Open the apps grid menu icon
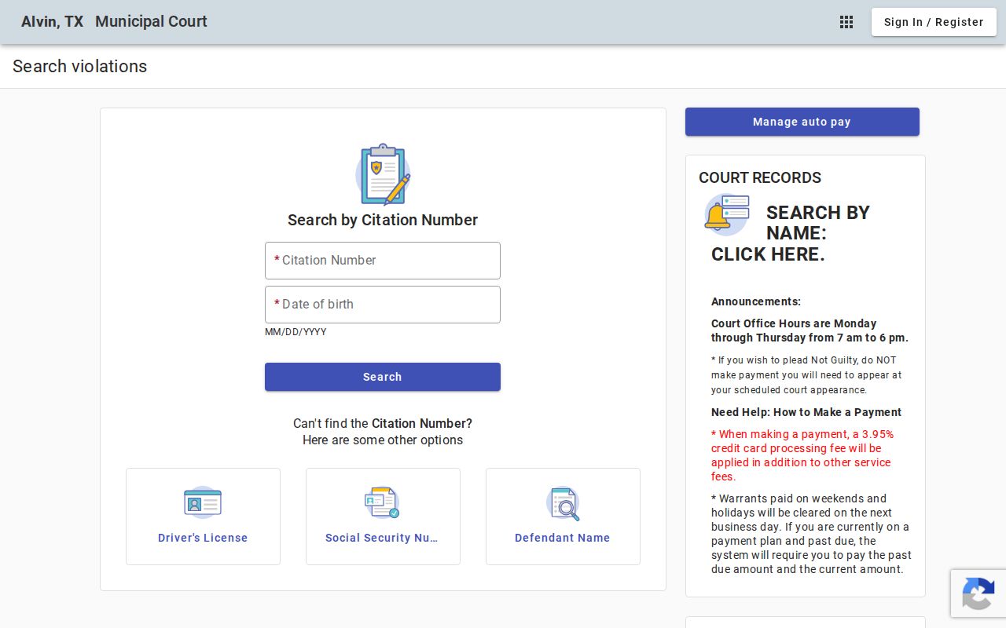 [x=846, y=22]
